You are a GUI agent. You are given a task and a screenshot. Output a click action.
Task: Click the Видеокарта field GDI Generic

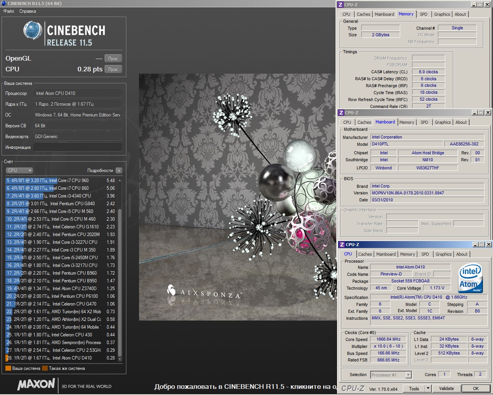pyautogui.click(x=77, y=137)
